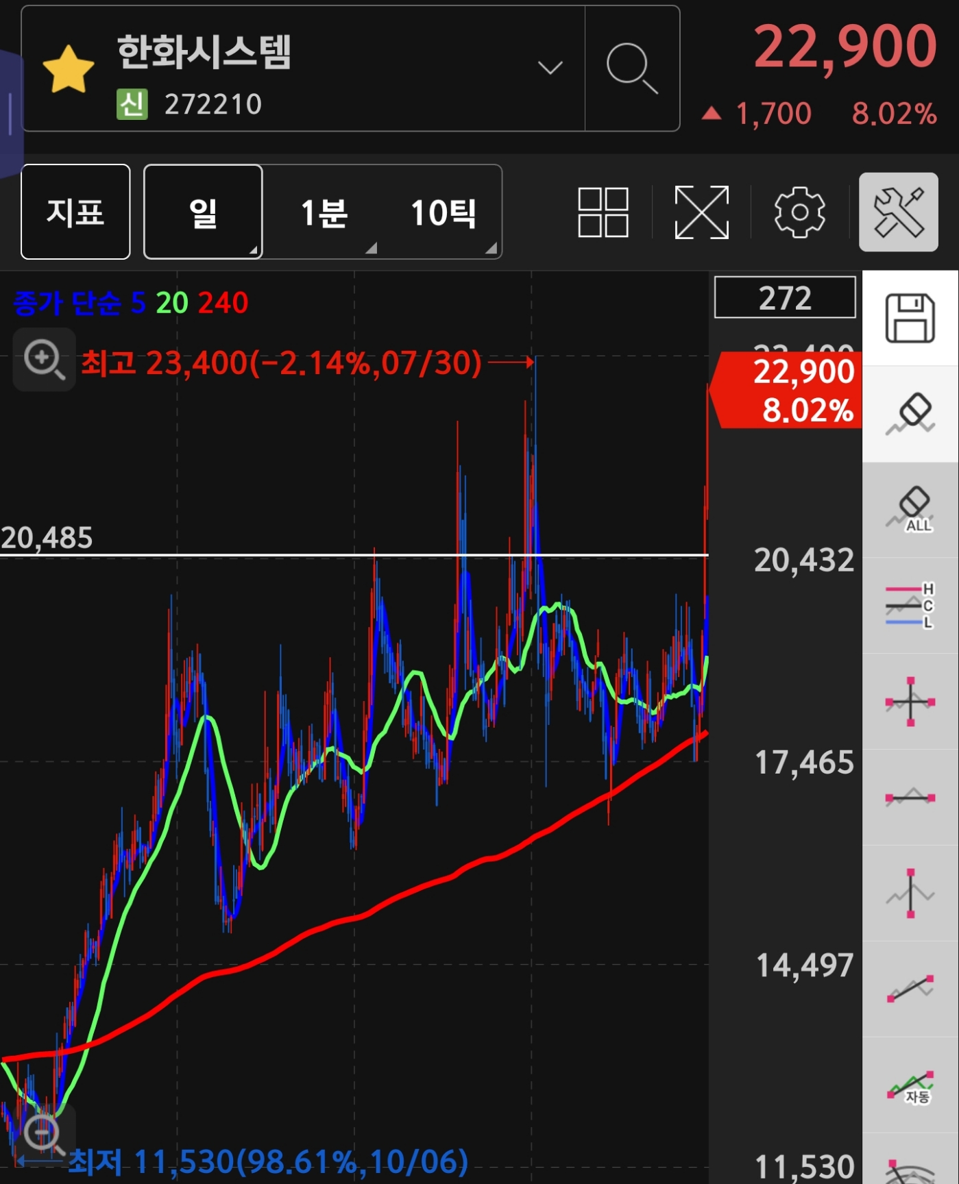Select the 일 daily chart tab
Screen dimensions: 959x1184
pos(203,212)
